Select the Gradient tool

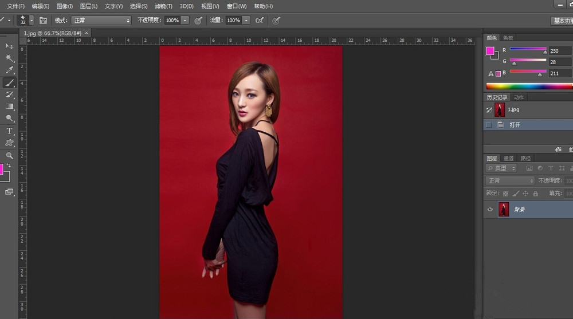click(x=10, y=107)
